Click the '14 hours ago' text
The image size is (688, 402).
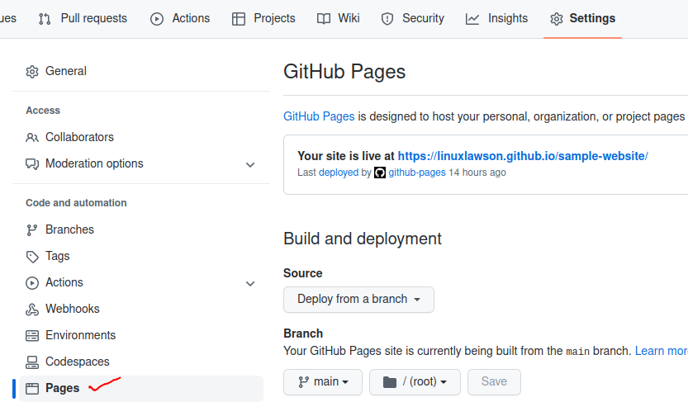click(x=477, y=173)
